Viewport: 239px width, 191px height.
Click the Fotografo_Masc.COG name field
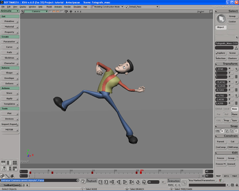pyautogui.click(x=226, y=43)
